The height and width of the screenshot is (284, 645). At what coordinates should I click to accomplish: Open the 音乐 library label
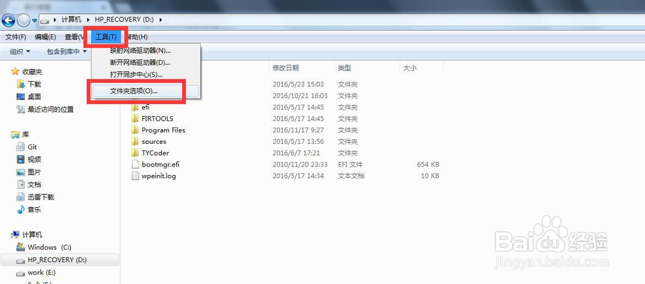click(x=35, y=210)
